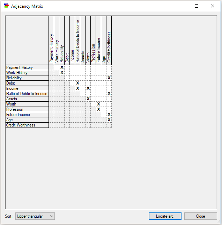The width and height of the screenshot is (222, 225).
Task: Select arc X from Ratio of Debts to Credit Worthiness
Action: (109, 94)
